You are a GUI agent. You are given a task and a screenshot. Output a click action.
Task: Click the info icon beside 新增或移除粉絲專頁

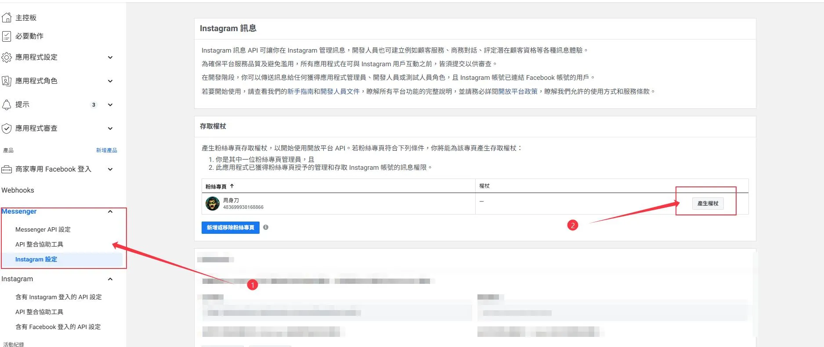(x=266, y=227)
